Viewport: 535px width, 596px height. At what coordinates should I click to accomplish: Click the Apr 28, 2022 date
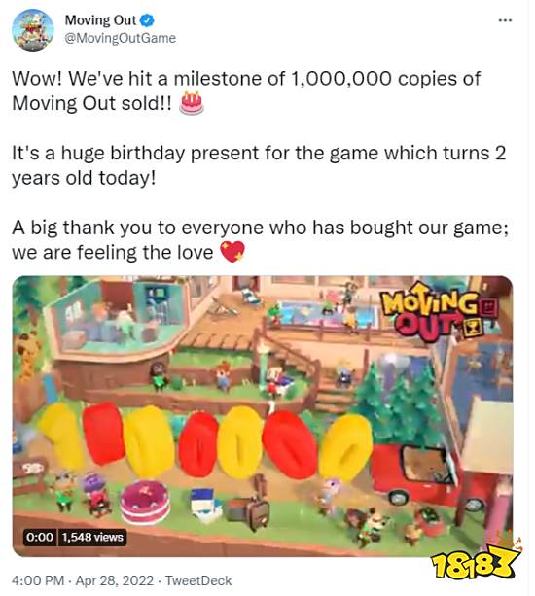pyautogui.click(x=115, y=580)
